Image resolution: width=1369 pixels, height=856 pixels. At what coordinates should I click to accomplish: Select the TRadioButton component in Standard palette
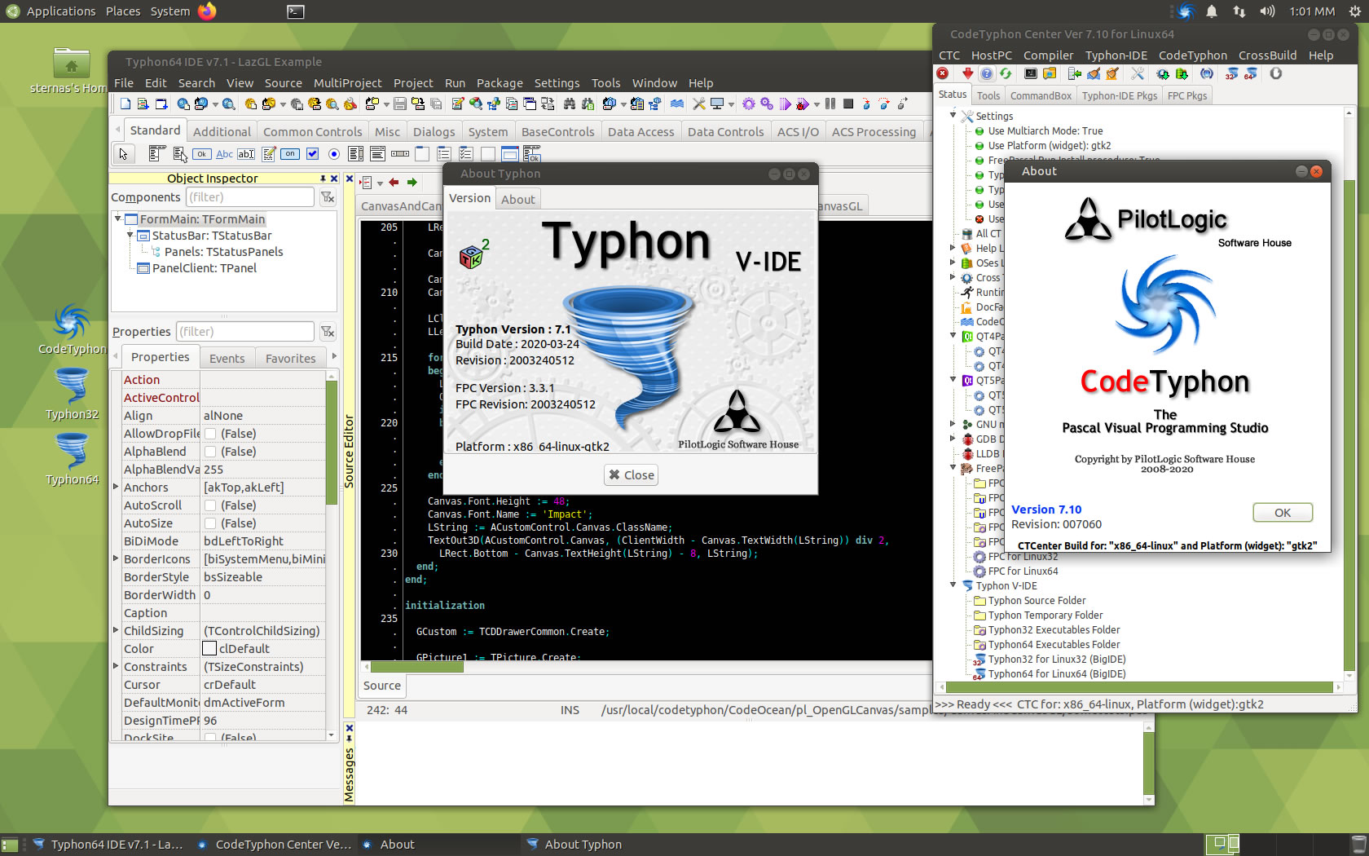pyautogui.click(x=334, y=153)
